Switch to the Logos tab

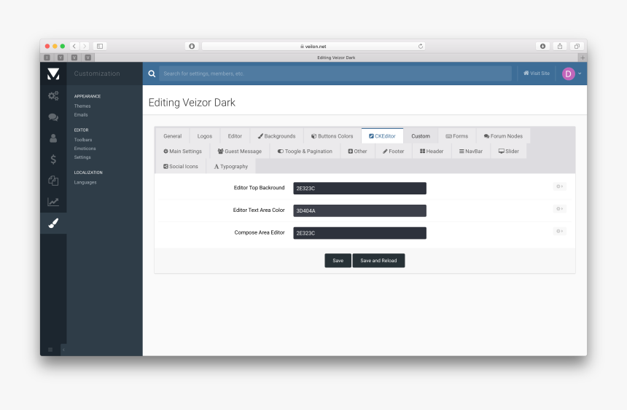[205, 136]
